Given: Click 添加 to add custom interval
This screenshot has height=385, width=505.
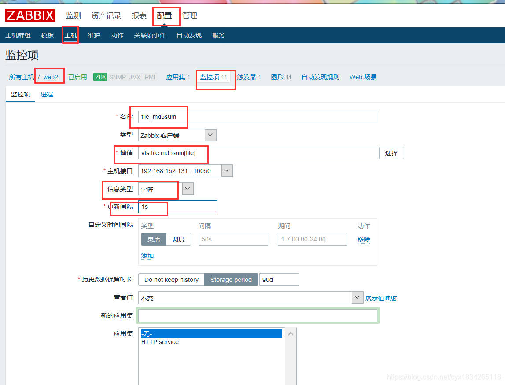Looking at the screenshot, I should pos(147,256).
